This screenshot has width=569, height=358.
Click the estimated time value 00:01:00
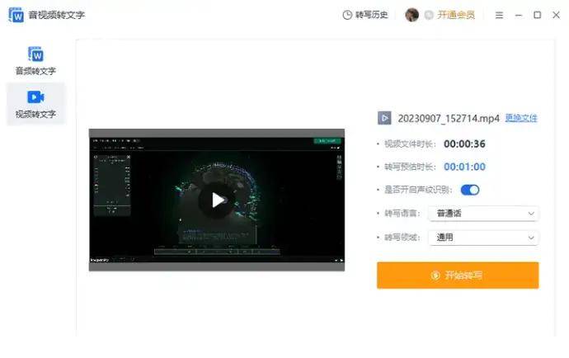(x=464, y=167)
